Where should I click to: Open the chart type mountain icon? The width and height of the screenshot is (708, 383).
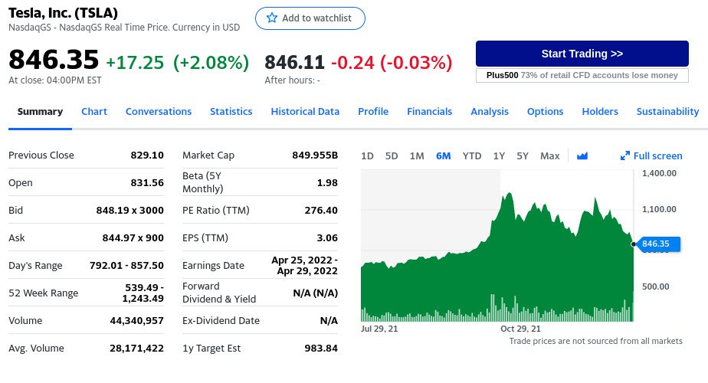[x=582, y=155]
